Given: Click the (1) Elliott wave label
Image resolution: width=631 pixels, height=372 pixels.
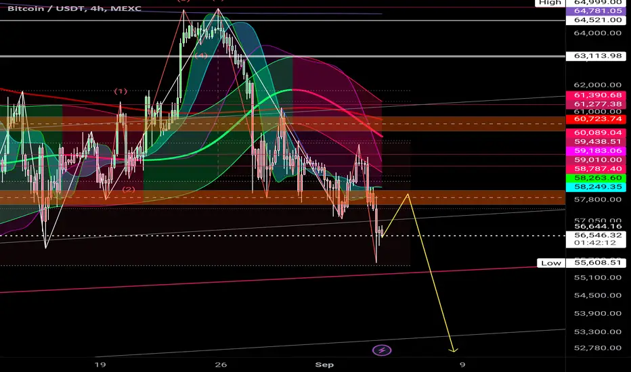Looking at the screenshot, I should tap(121, 91).
